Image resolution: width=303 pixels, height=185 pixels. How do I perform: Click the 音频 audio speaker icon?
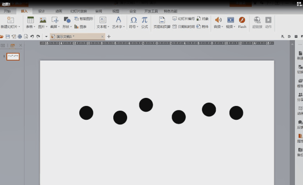pos(218,20)
